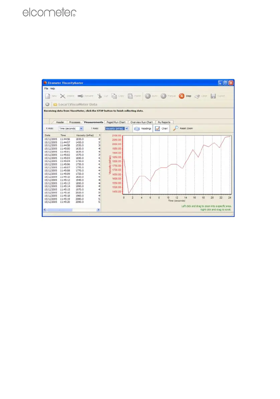Image resolution: width=280 pixels, height=399 pixels.
Task: Click the folder icon beside Local\ViscoMeter Data
Action: (55, 104)
